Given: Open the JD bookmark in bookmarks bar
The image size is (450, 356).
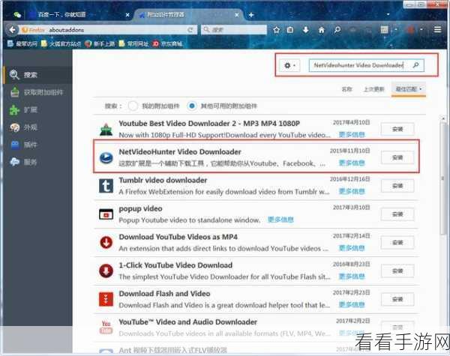Looking at the screenshot, I should click(167, 43).
